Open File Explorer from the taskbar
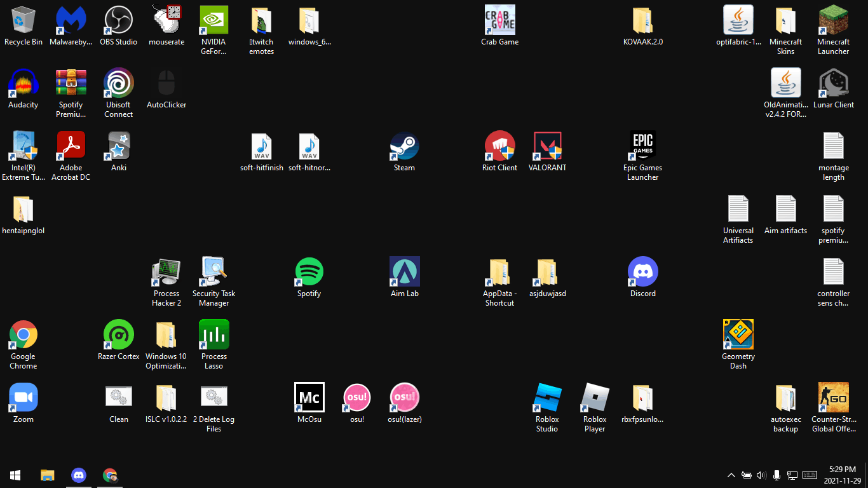Viewport: 868px width, 488px height. (47, 475)
